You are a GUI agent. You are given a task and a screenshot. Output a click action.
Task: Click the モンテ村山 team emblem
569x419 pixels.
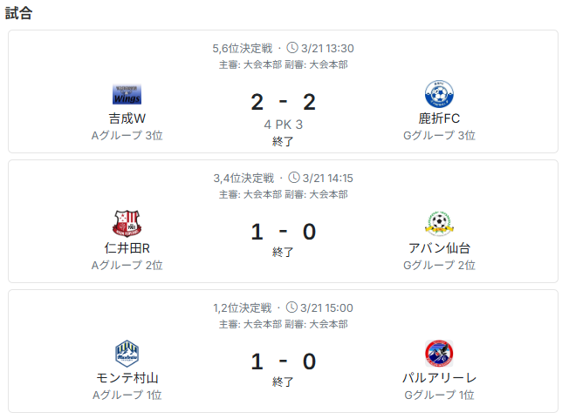tap(127, 353)
